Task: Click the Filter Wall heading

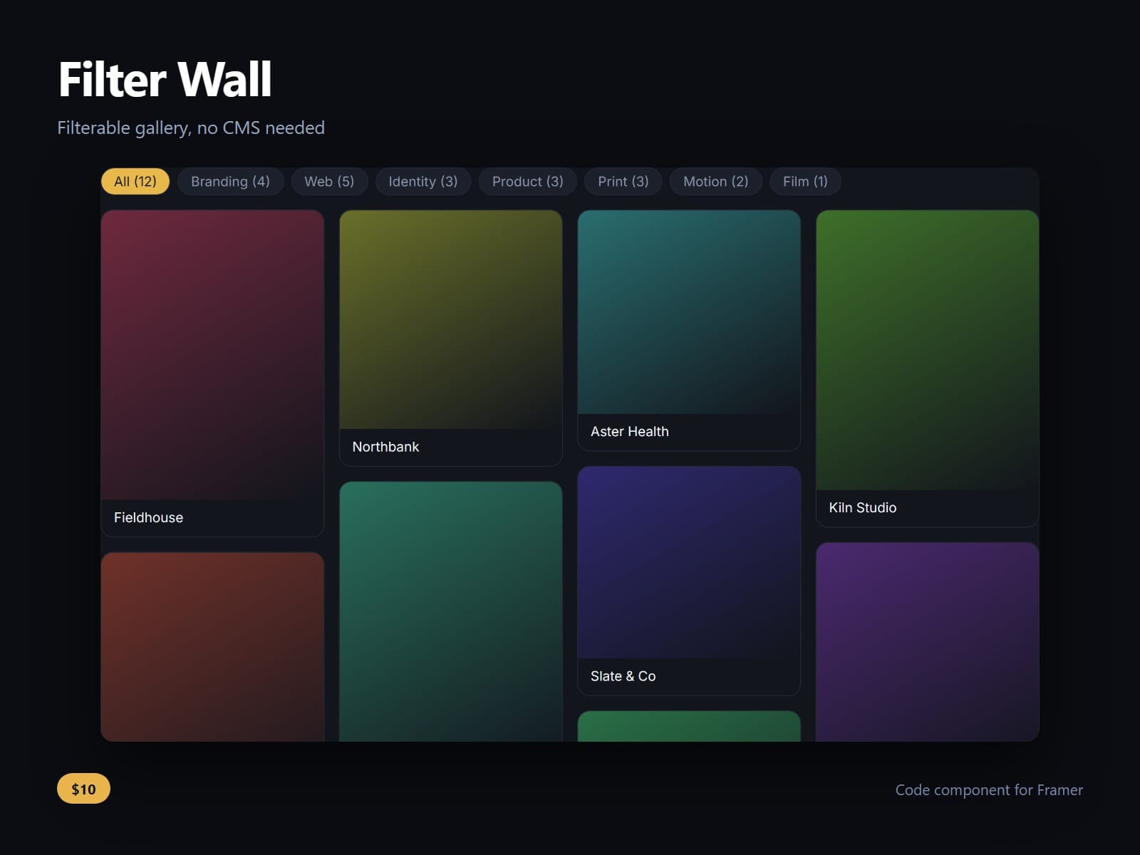Action: (165, 79)
